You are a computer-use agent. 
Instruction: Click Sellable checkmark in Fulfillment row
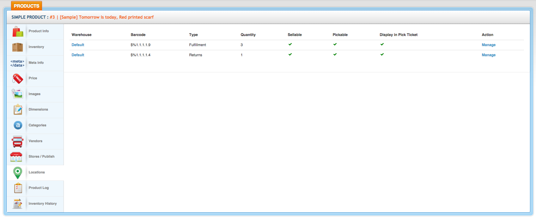coord(290,44)
